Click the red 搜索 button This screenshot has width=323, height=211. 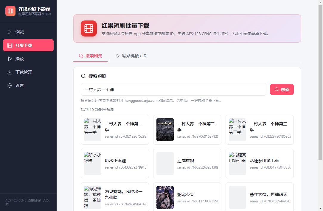[282, 90]
